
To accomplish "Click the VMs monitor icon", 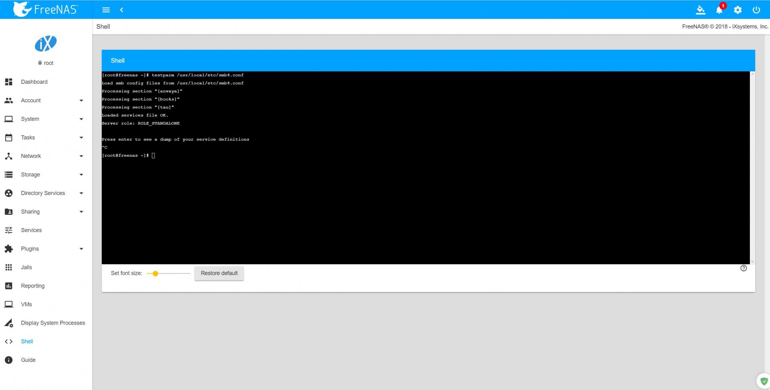I will click(8, 304).
